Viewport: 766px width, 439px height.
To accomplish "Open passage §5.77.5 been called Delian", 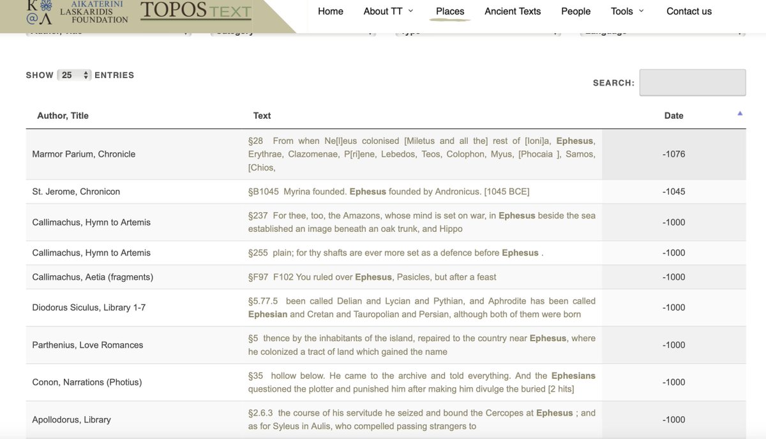I will (421, 307).
